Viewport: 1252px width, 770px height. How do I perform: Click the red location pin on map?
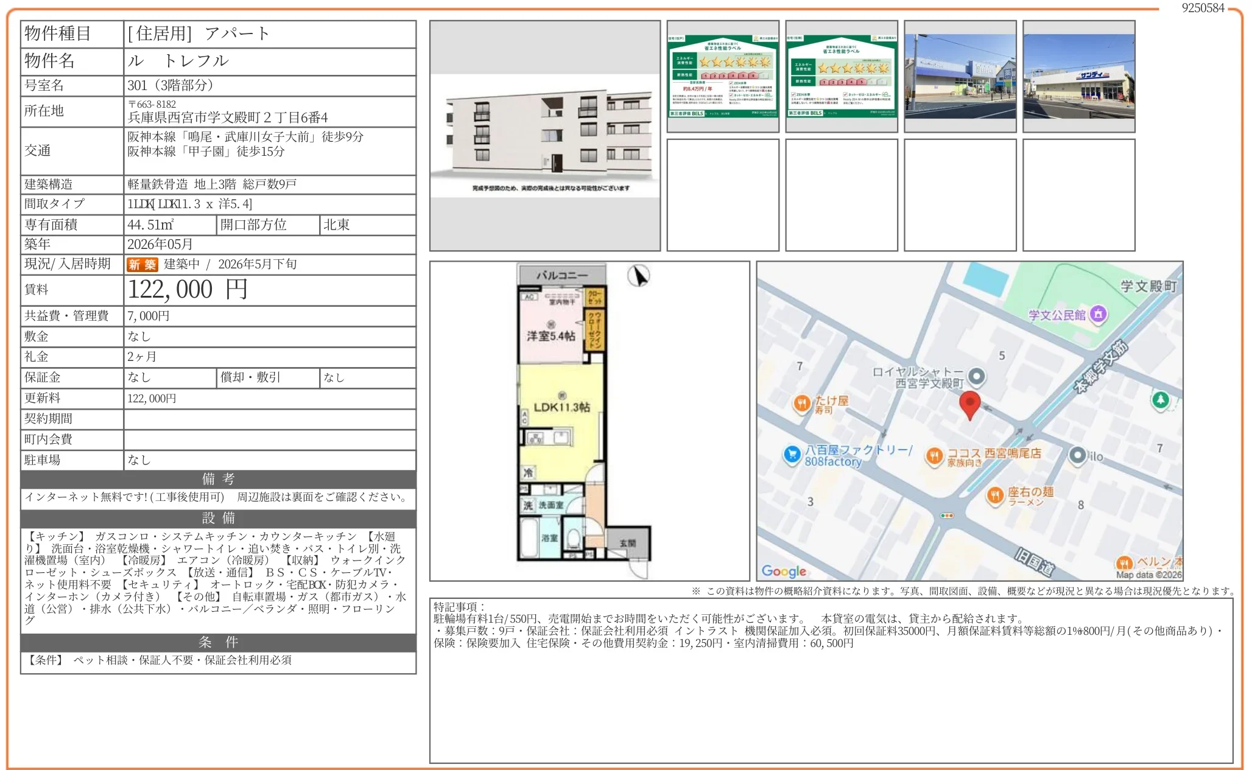tap(969, 404)
